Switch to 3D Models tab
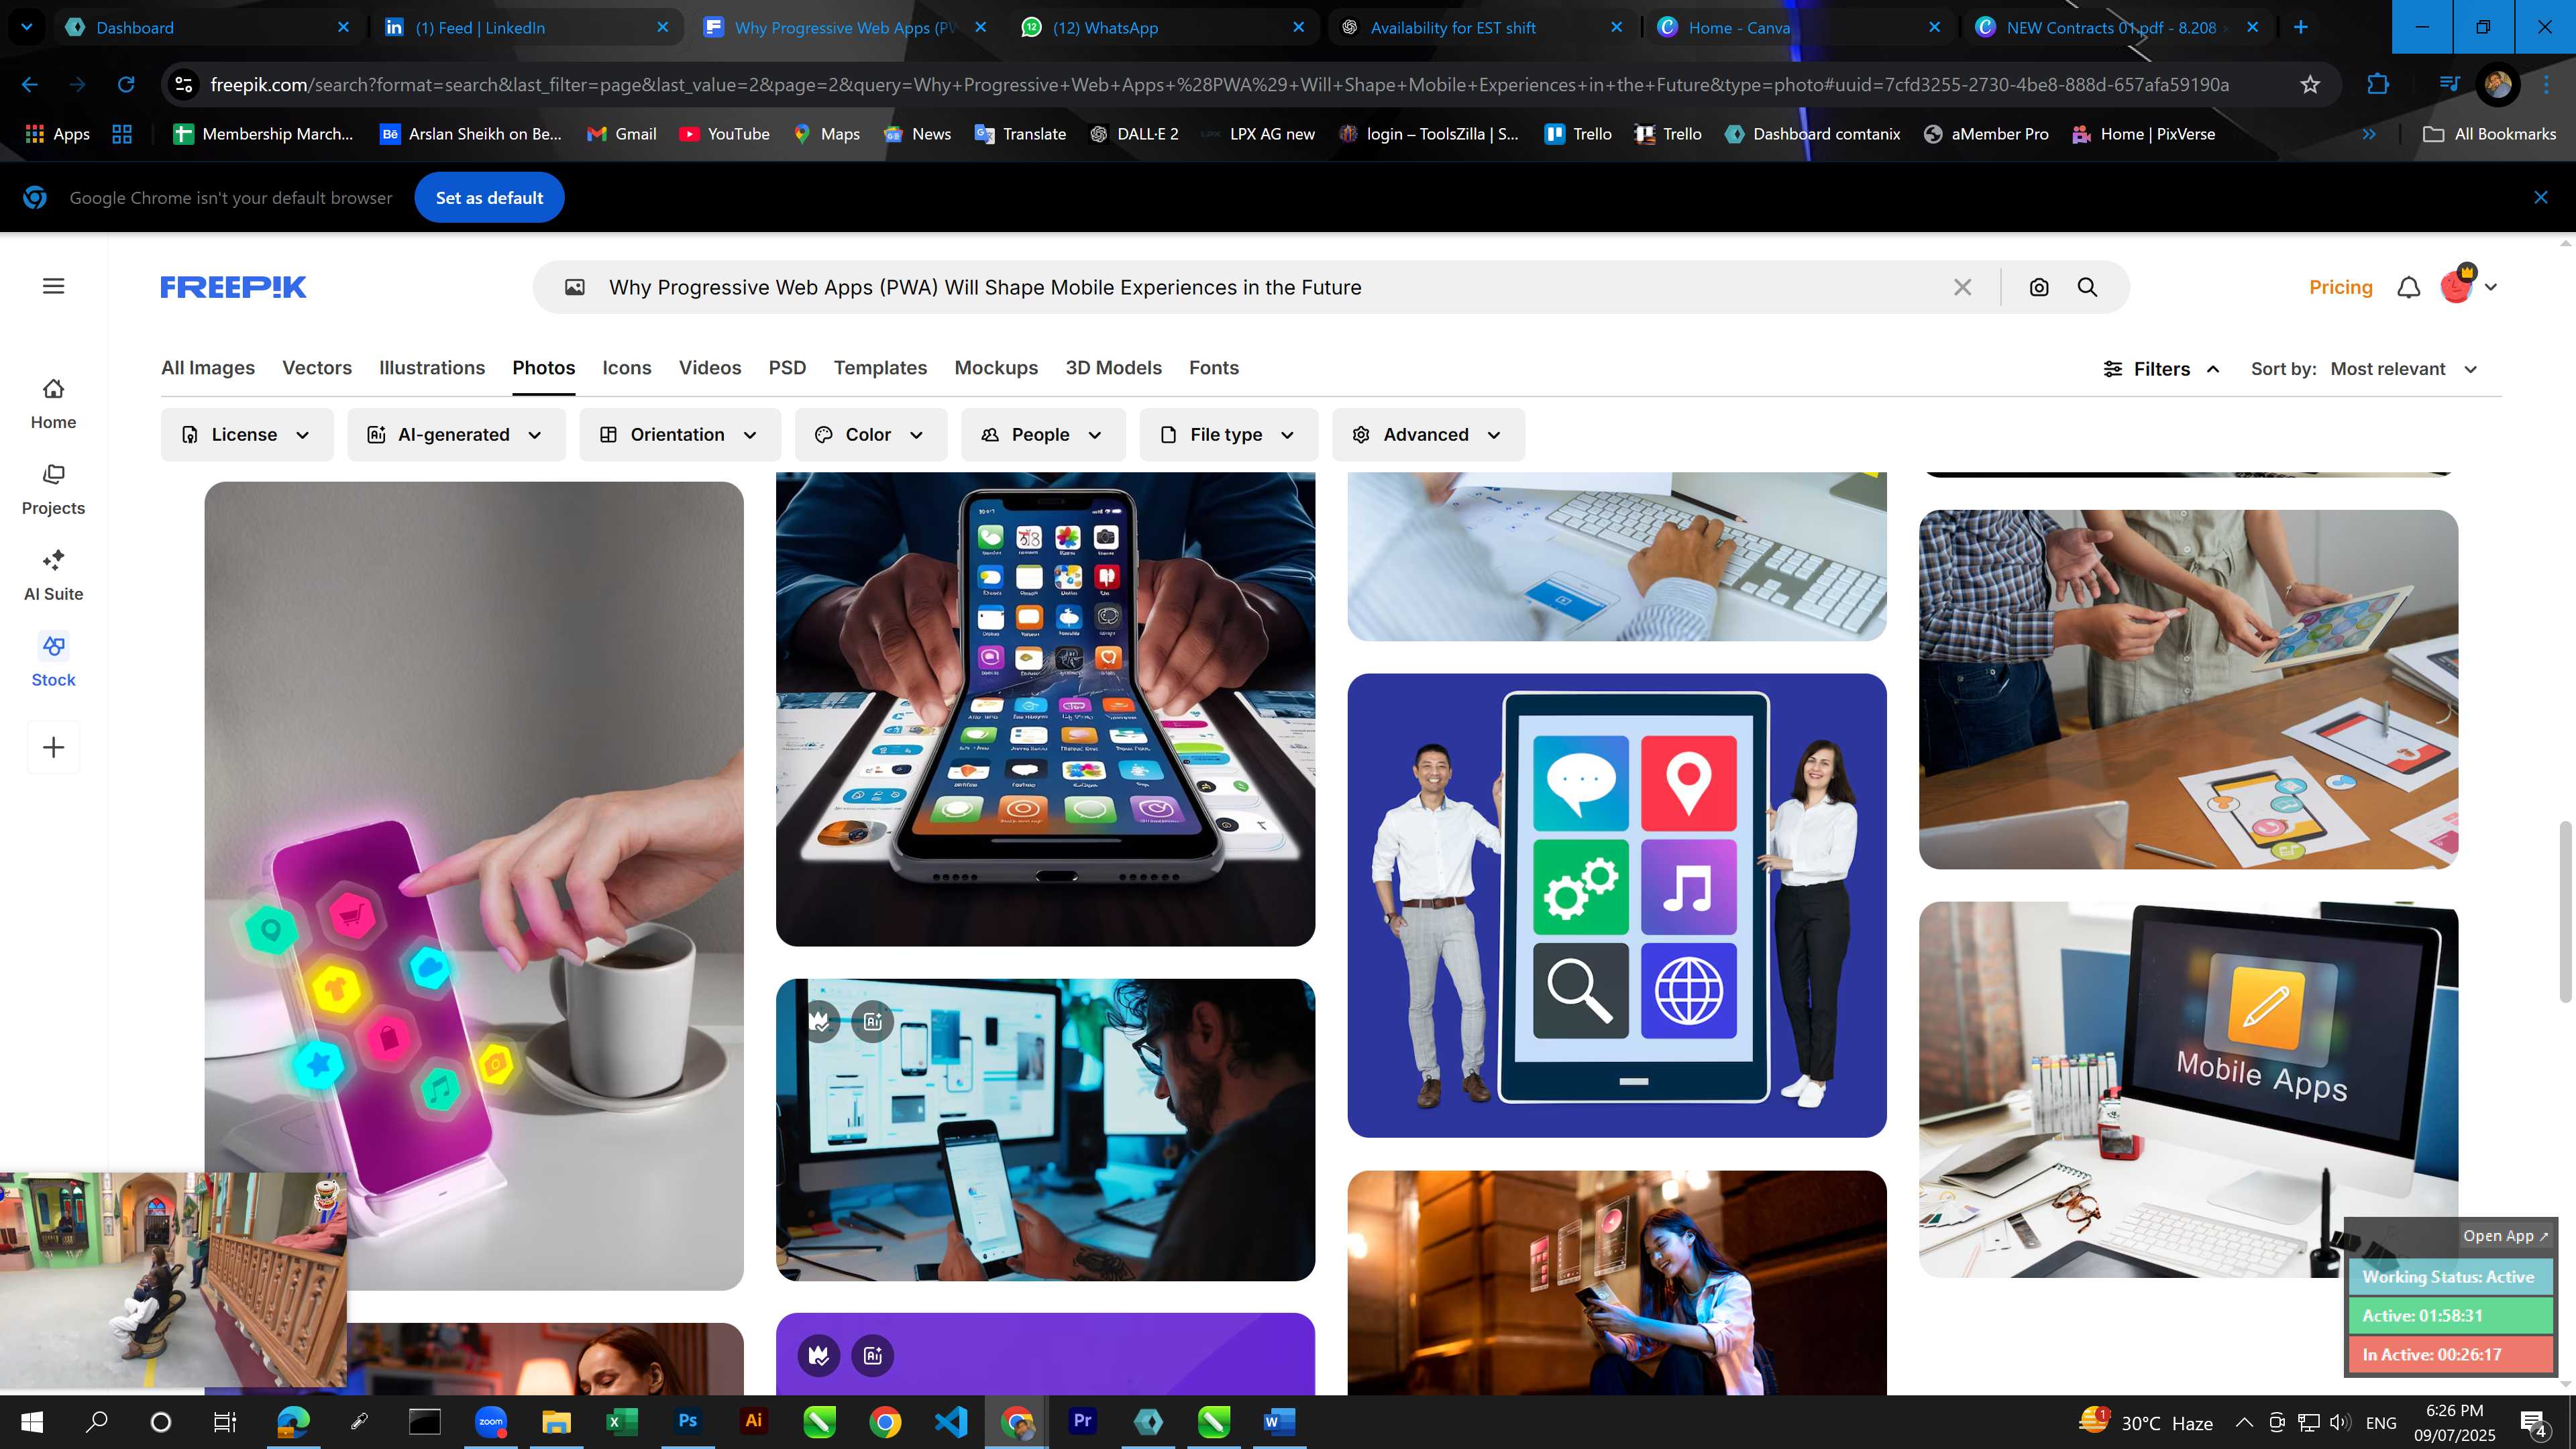This screenshot has height=1449, width=2576. click(1113, 368)
